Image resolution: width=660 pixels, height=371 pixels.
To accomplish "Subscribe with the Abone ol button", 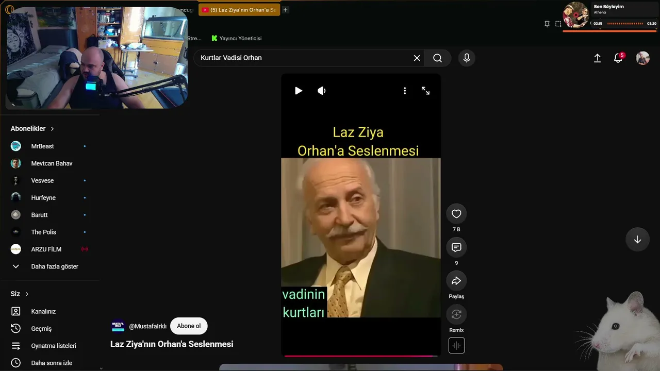I will point(189,326).
